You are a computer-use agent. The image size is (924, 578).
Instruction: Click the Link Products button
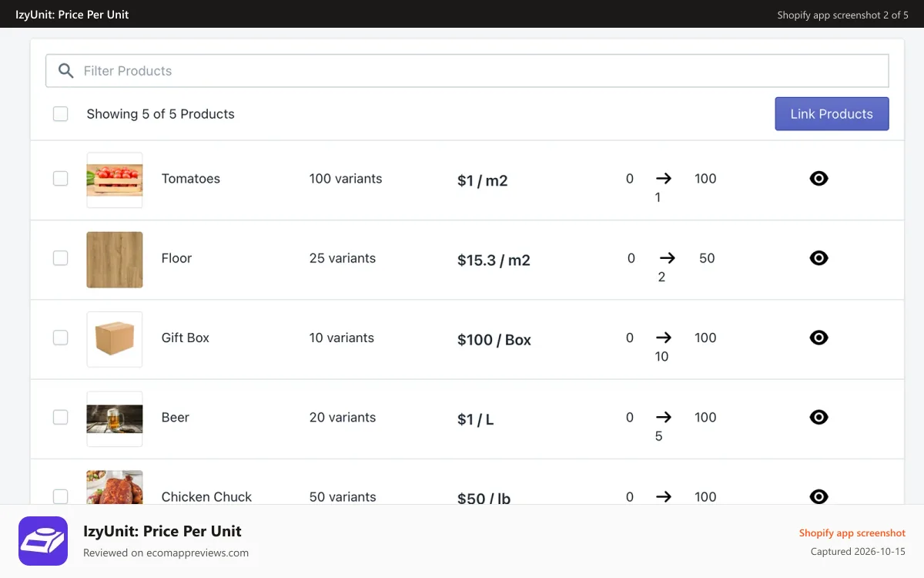[x=832, y=114]
